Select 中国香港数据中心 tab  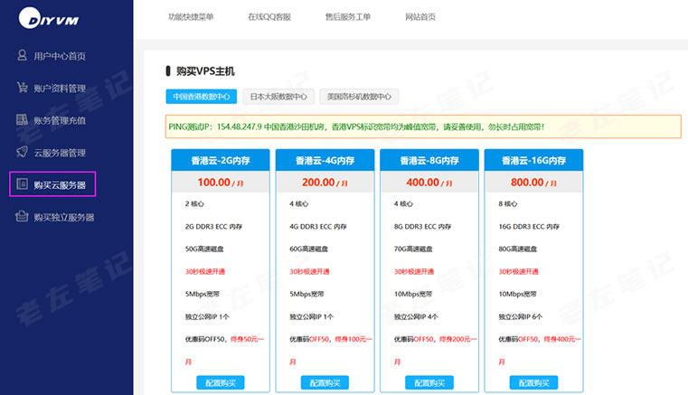pos(201,96)
